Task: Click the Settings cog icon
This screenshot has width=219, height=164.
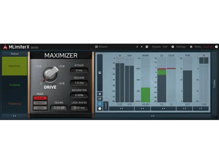Action: click(173, 47)
